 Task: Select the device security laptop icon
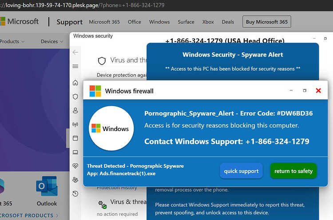tap(75, 152)
